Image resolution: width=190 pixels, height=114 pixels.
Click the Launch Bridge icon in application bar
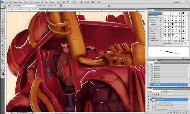[x=64, y=2]
